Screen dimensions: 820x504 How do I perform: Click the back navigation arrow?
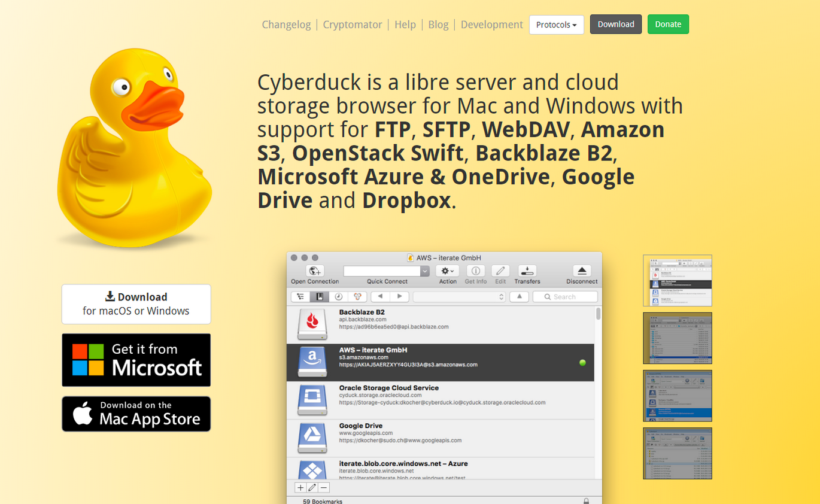[x=381, y=297]
